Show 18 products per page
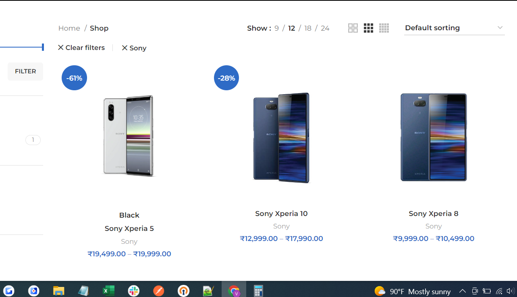 tap(308, 28)
